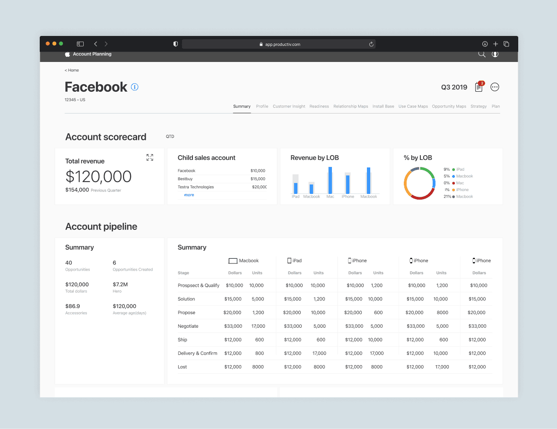The image size is (557, 429).
Task: Click the address bar app.productiv.com
Action: point(279,44)
